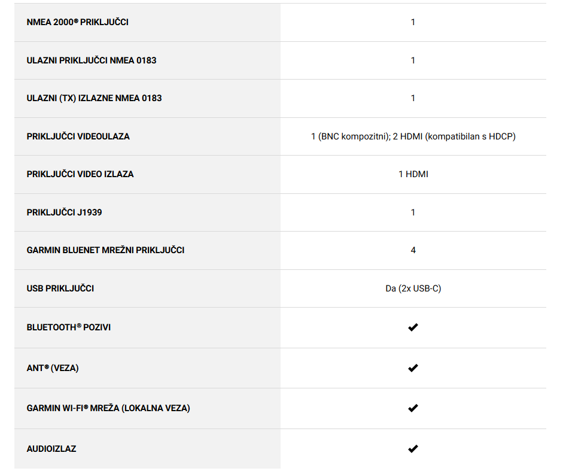Image resolution: width=569 pixels, height=471 pixels.
Task: Click the Priključci Videoulaza label
Action: (x=78, y=136)
